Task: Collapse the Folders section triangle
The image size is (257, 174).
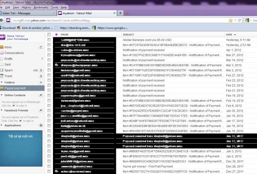Action: 1,82
